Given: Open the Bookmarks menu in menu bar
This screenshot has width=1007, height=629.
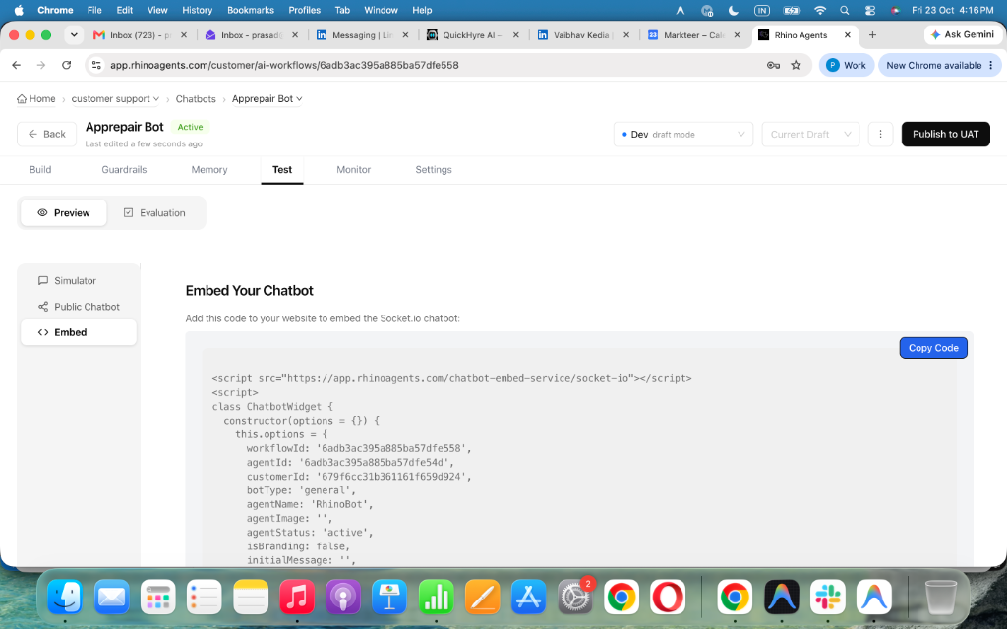Looking at the screenshot, I should point(251,10).
